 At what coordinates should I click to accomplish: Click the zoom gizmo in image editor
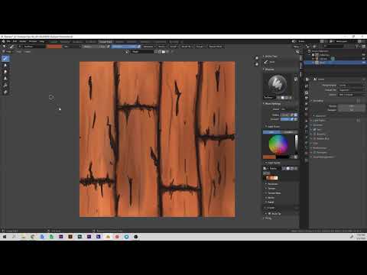pos(257,58)
